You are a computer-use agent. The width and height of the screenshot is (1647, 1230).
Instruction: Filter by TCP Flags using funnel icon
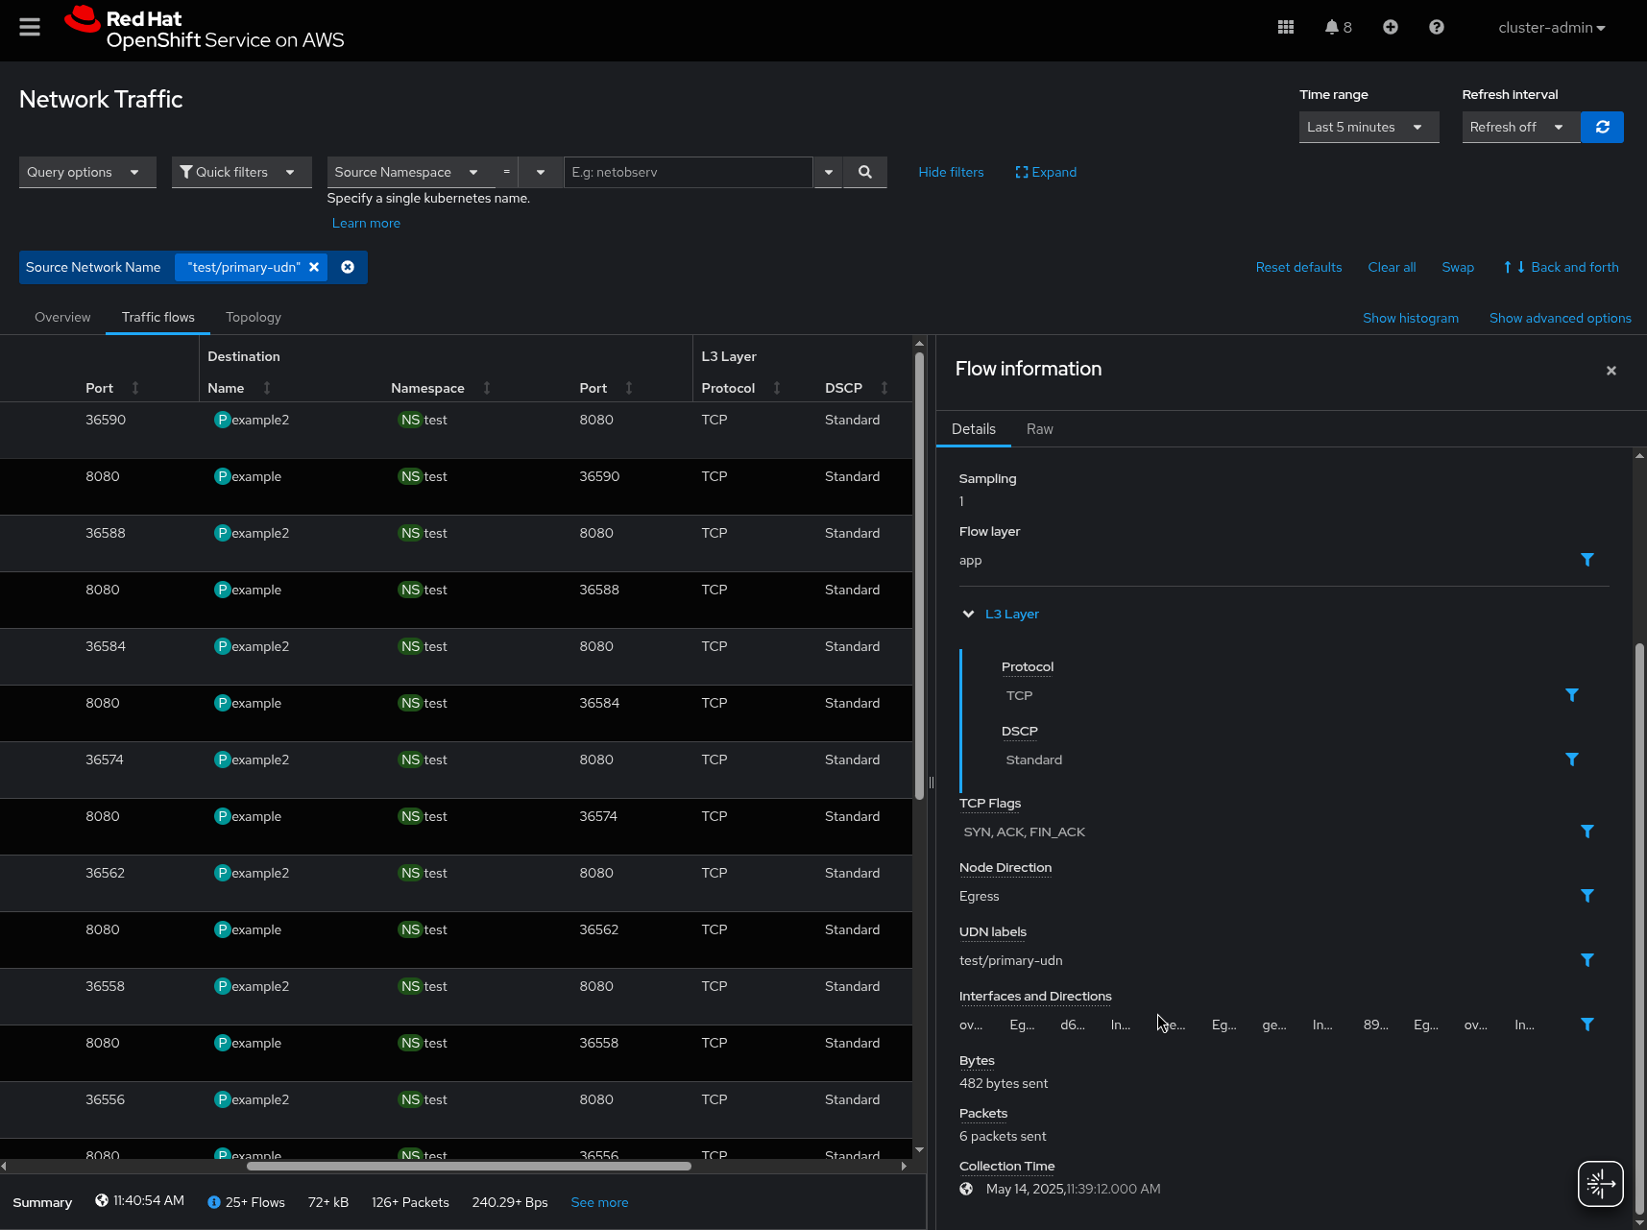pyautogui.click(x=1586, y=832)
